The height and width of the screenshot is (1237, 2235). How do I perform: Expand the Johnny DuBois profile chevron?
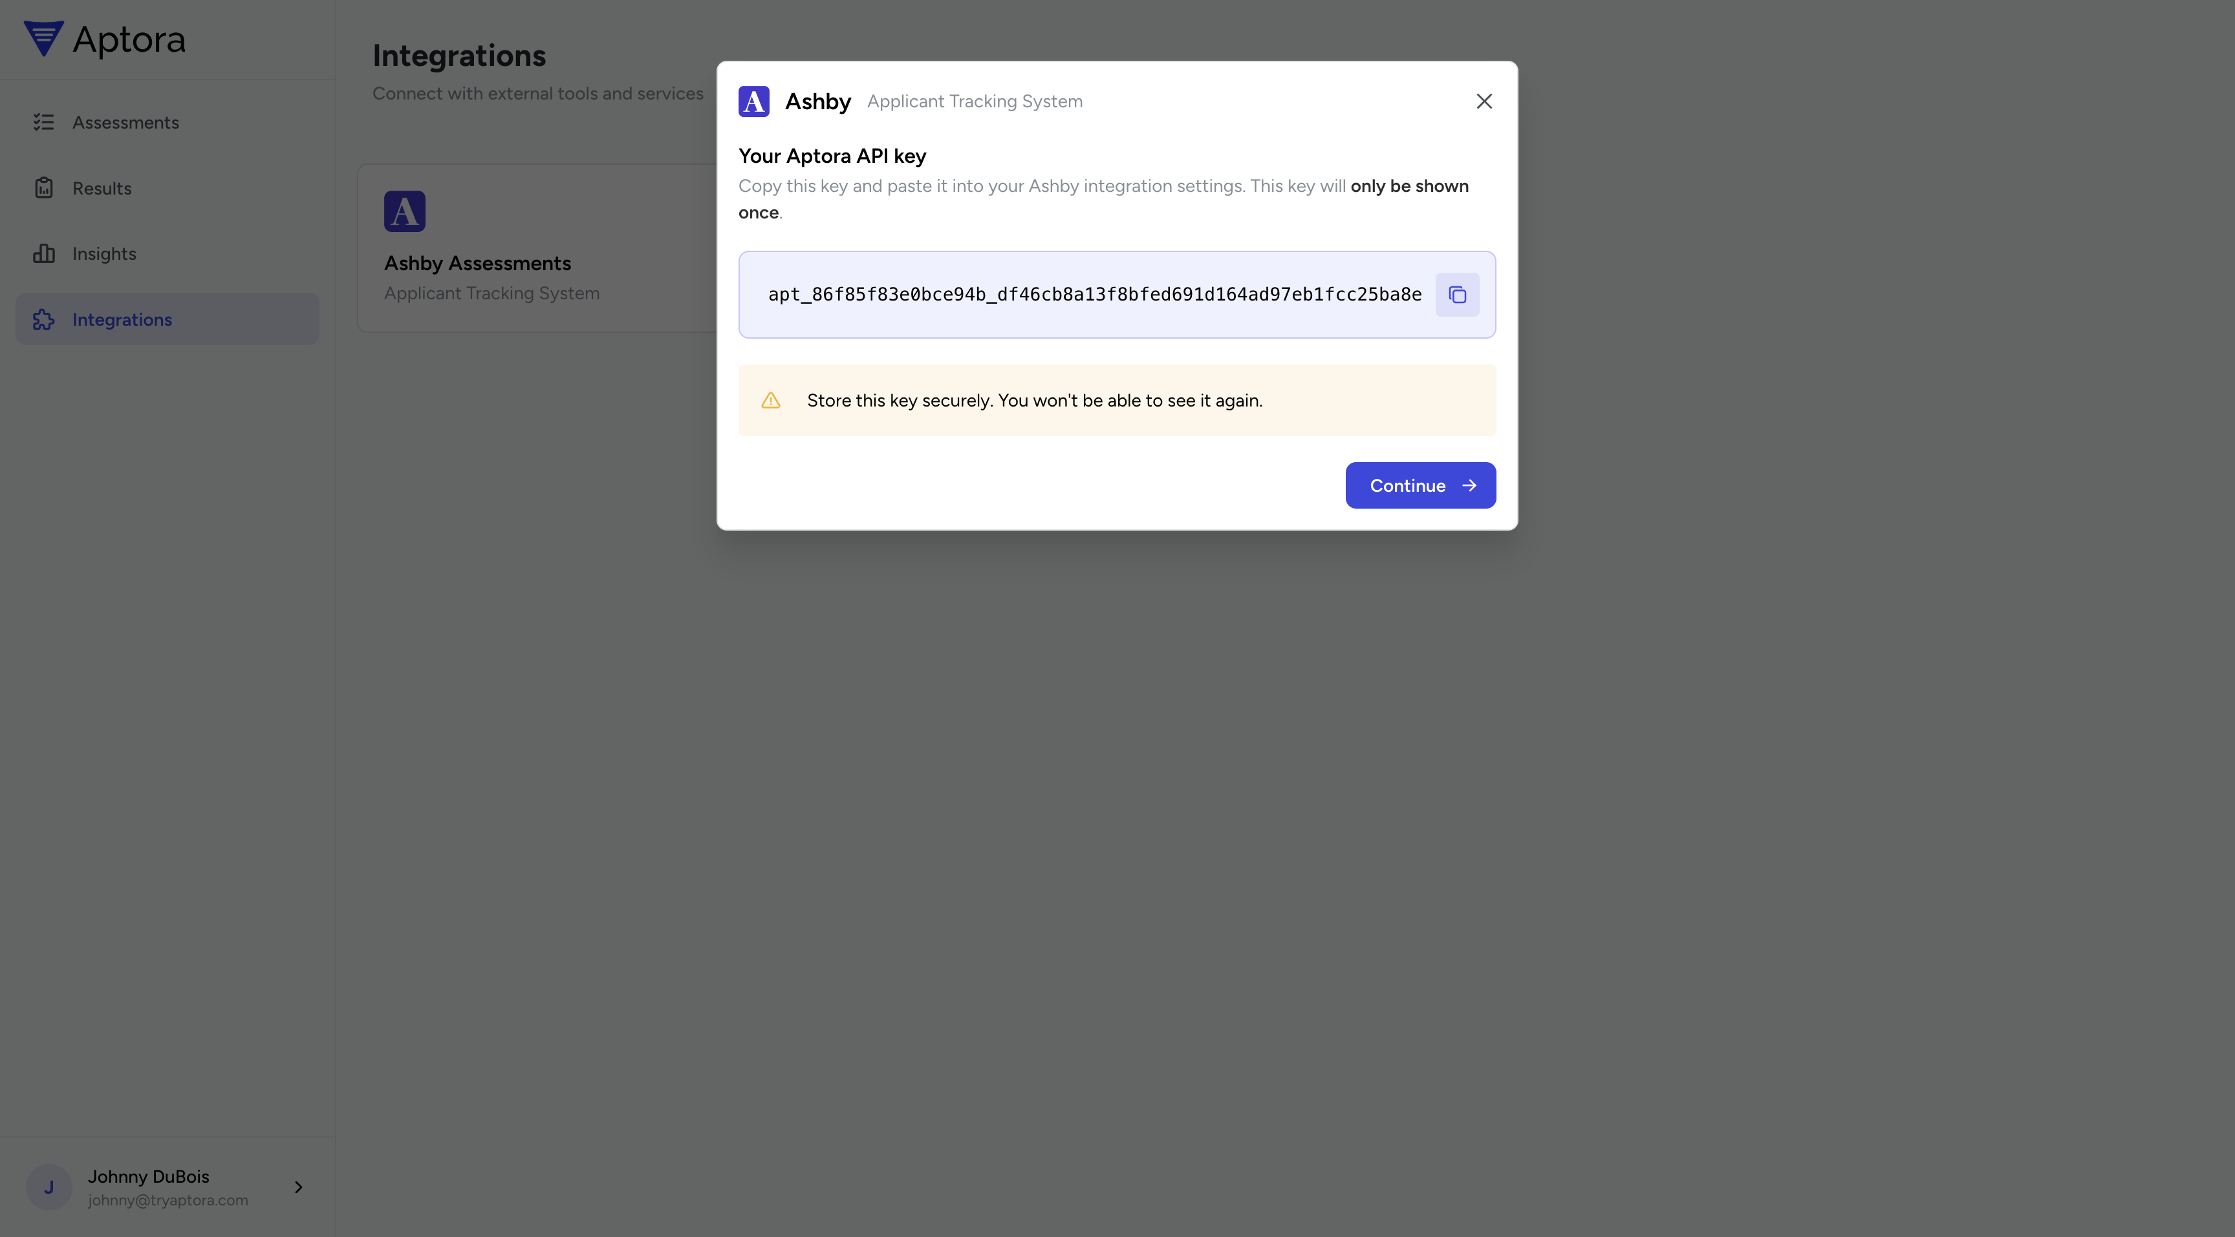click(x=299, y=1187)
